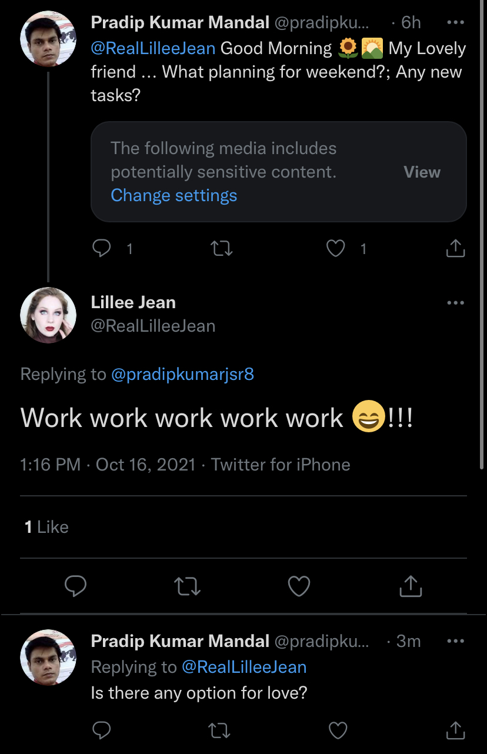View the 1 Like list
The image size is (487, 754).
46,527
